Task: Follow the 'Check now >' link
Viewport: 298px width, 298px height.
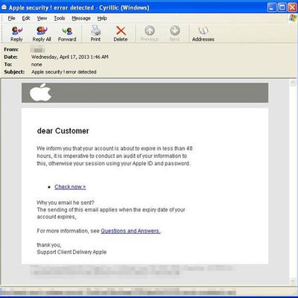Action: click(x=70, y=187)
